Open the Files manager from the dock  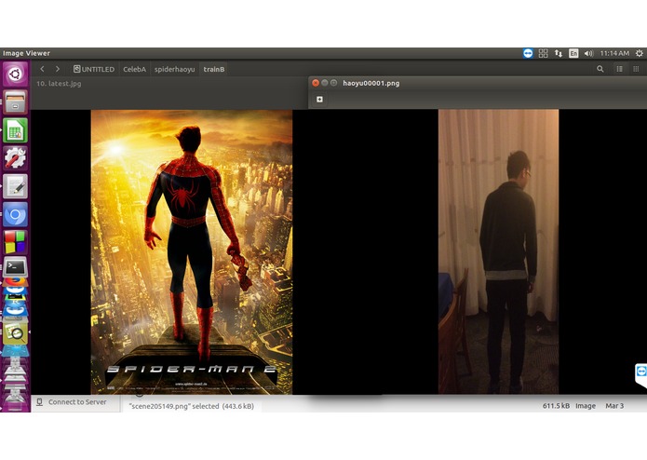point(15,101)
